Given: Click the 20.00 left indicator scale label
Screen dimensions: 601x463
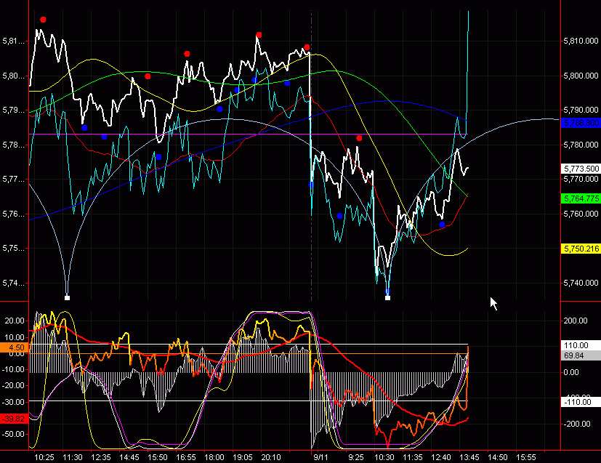Looking at the screenshot, I should [x=15, y=321].
